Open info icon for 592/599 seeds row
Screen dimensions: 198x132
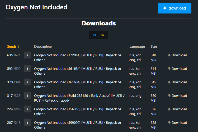click(x=27, y=69)
